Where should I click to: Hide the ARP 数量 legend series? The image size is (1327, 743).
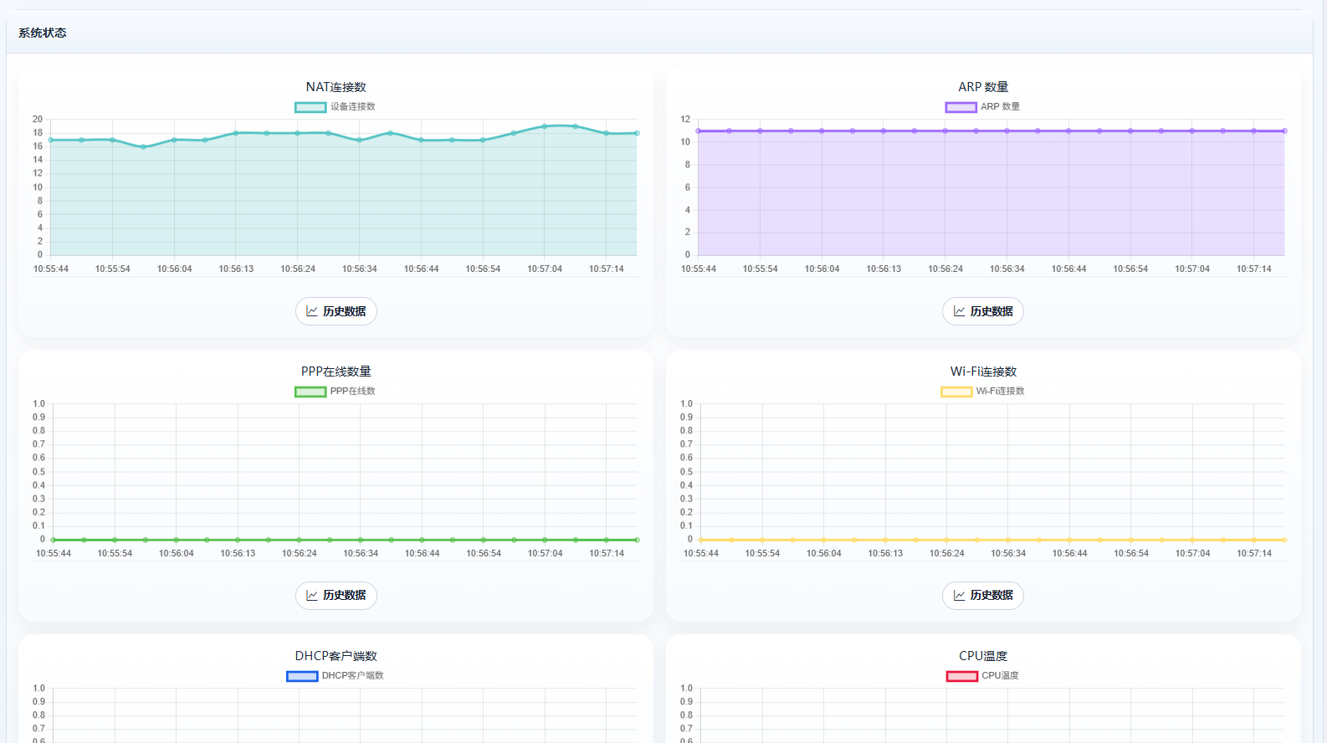click(x=982, y=107)
